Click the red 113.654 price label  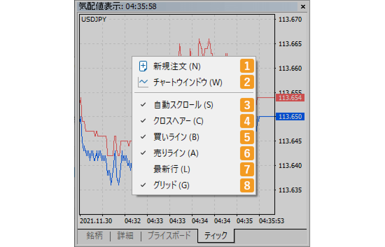point(290,98)
